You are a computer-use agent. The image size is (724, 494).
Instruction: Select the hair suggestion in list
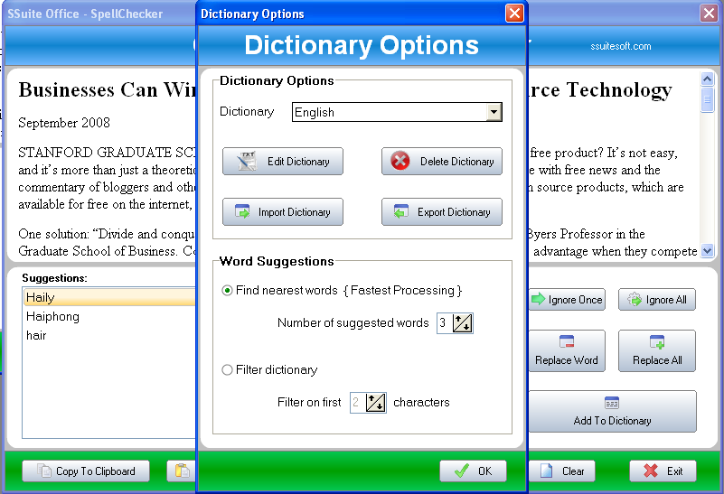(x=37, y=336)
